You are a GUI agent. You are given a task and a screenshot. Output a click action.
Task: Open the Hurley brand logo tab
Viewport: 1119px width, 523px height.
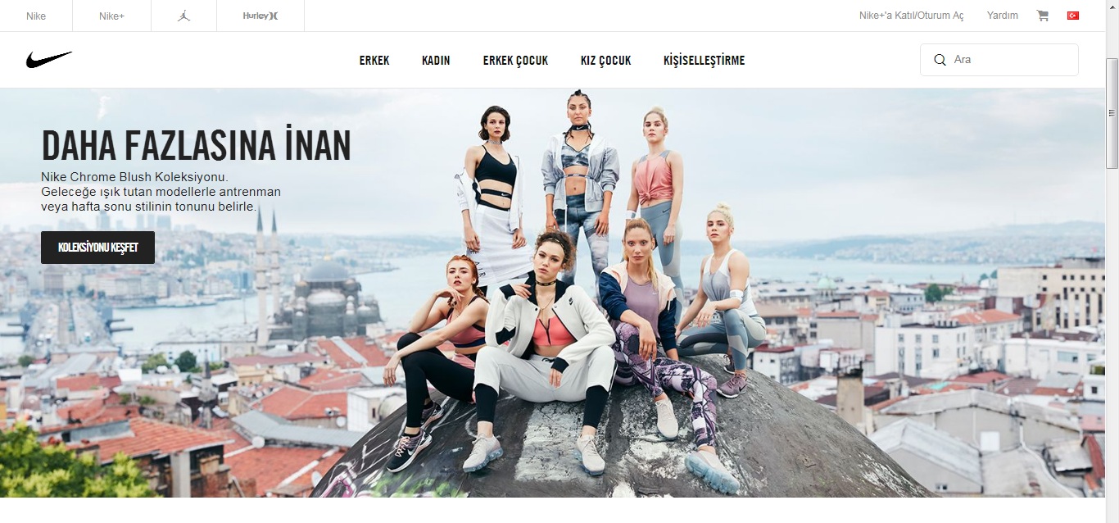[x=260, y=16]
